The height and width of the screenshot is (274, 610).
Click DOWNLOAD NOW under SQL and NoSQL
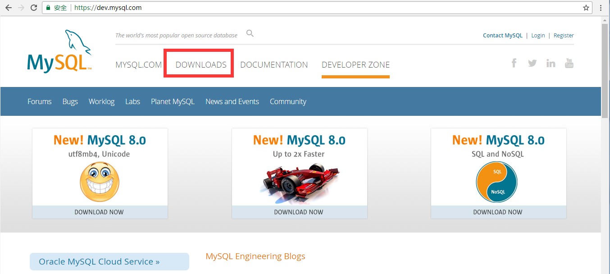[x=498, y=212]
